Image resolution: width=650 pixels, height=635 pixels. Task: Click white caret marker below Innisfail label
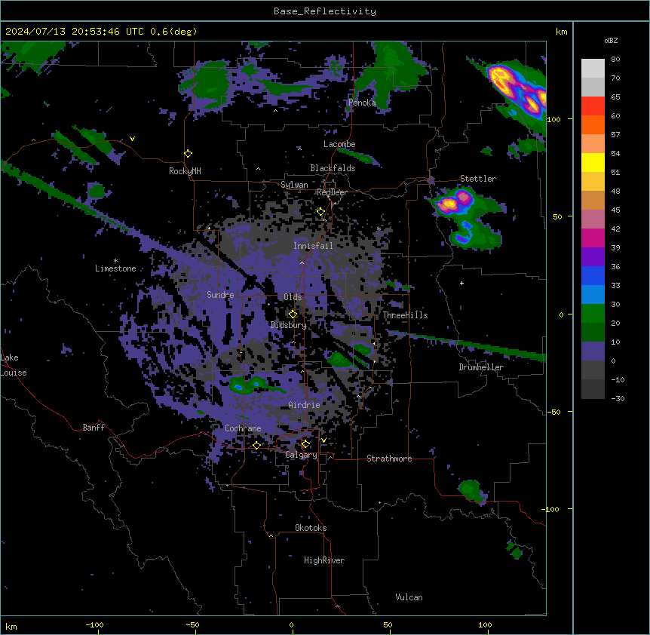(302, 263)
